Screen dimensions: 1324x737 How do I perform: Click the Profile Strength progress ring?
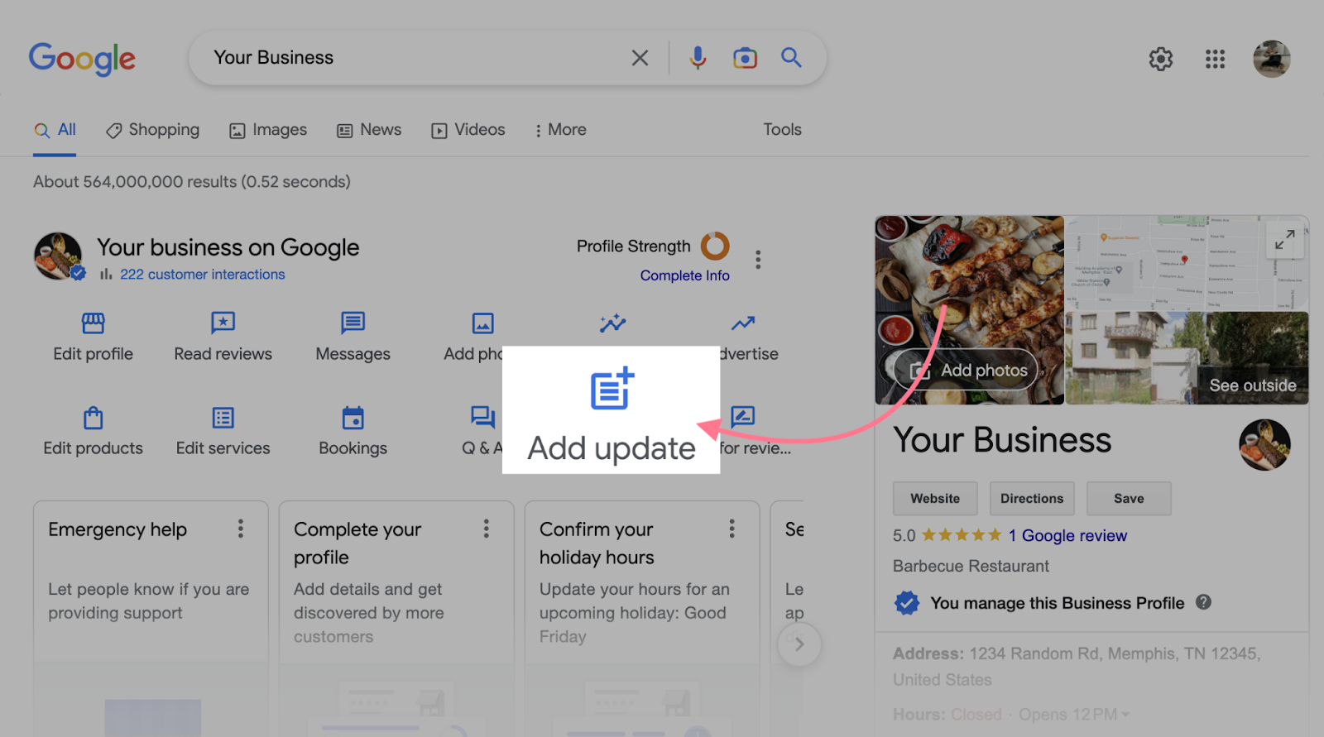(x=715, y=246)
